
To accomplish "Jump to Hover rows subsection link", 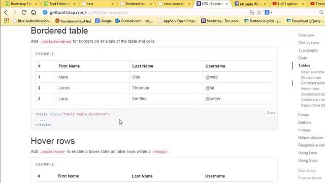I will pos(310,88).
